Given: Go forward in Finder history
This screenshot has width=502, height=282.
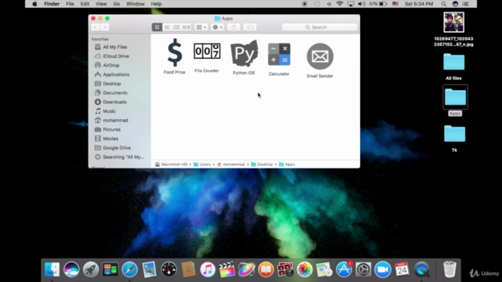Looking at the screenshot, I should (x=104, y=27).
